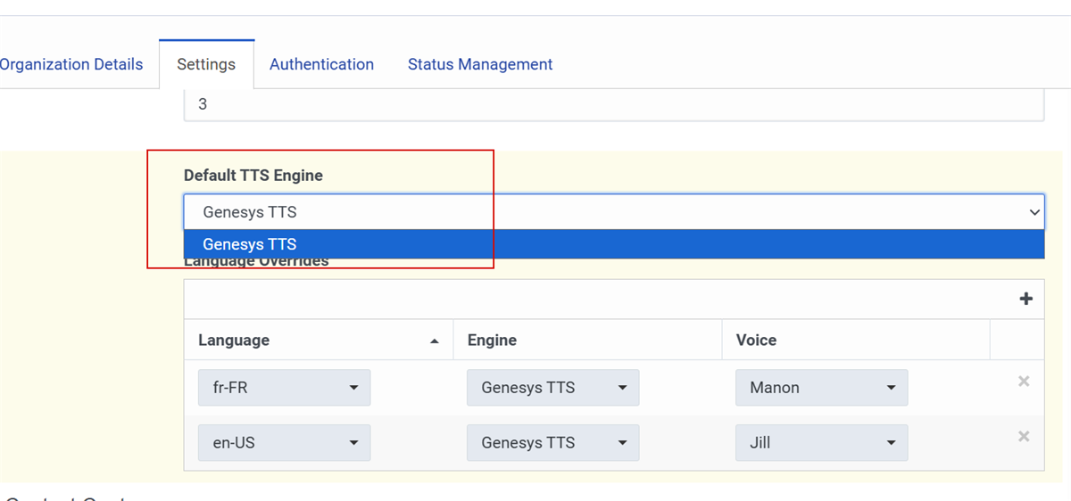Open the Manon voice dropdown
Screen dimensions: 1071x501
(821, 388)
